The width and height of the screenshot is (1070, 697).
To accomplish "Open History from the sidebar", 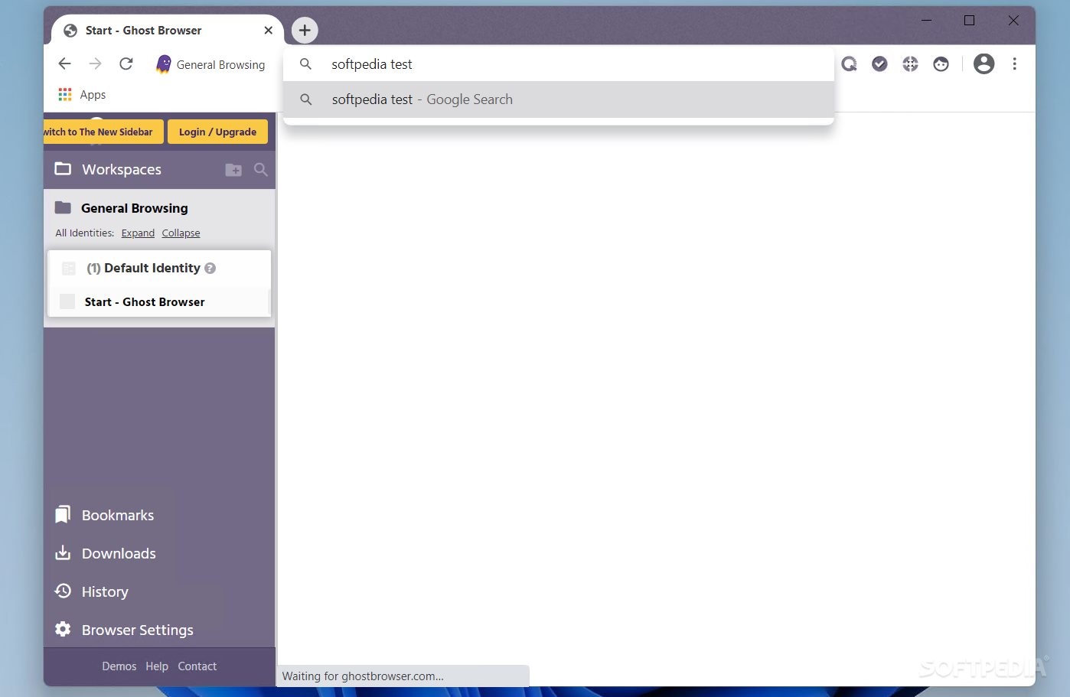I will pos(105,592).
